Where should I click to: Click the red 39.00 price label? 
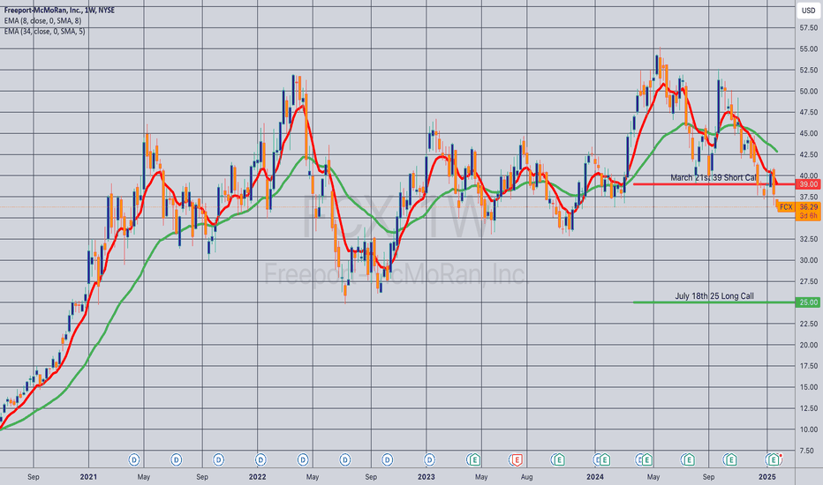(x=808, y=184)
